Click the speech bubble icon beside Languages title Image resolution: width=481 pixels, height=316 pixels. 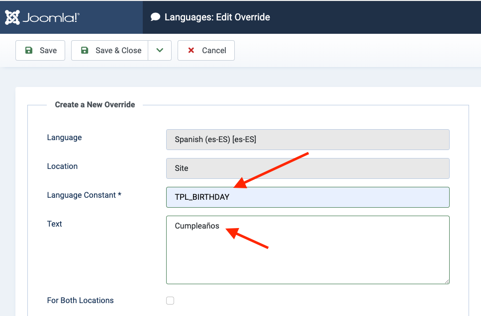[x=156, y=17]
